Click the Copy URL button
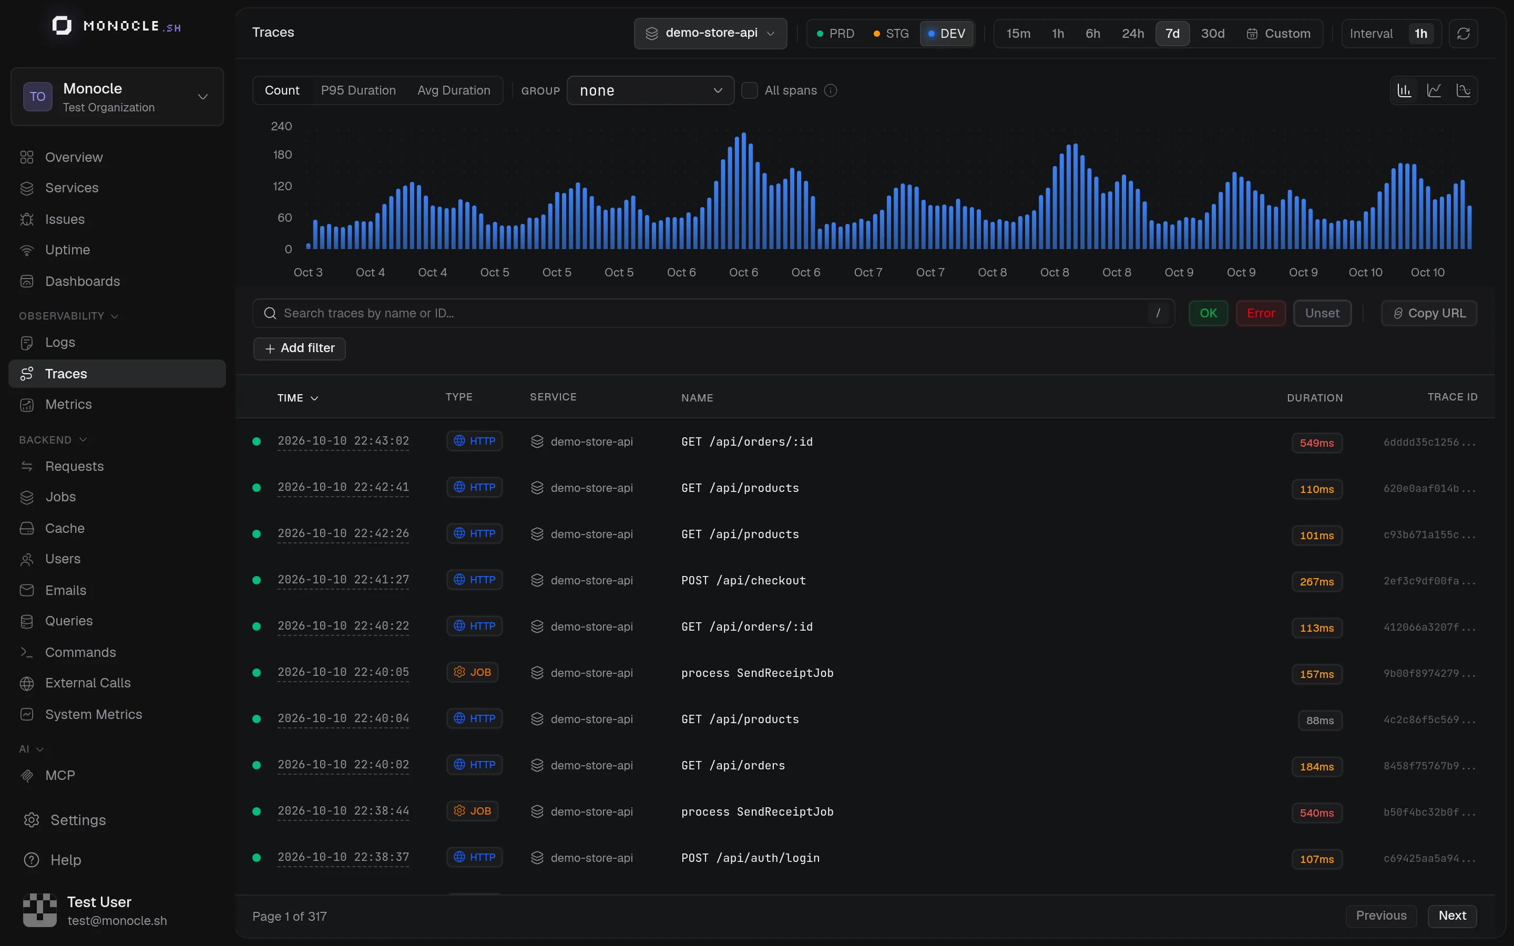The width and height of the screenshot is (1514, 946). [1429, 313]
